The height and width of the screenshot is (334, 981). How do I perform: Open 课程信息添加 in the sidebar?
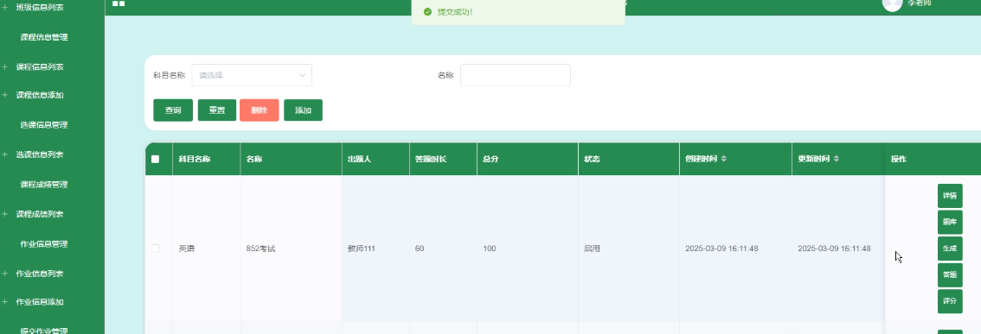pos(40,95)
